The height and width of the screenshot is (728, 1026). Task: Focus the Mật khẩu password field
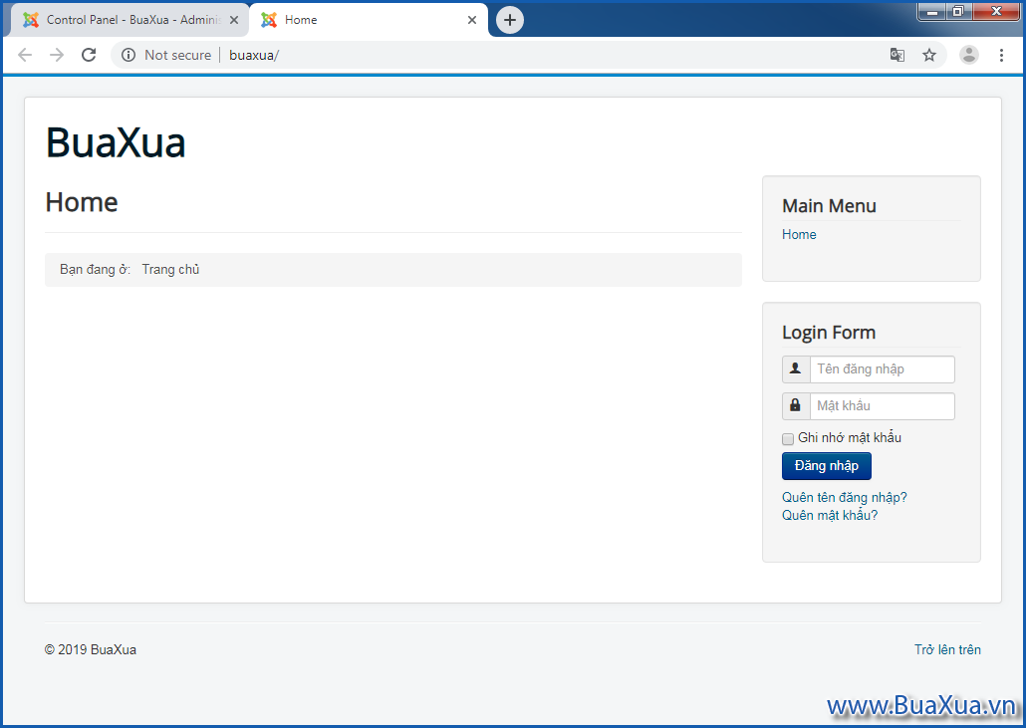(882, 405)
